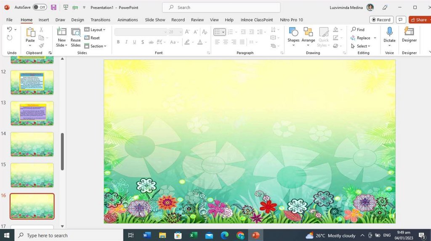431x241 pixels.
Task: Click the Reuse Slides icon
Action: [x=76, y=32]
